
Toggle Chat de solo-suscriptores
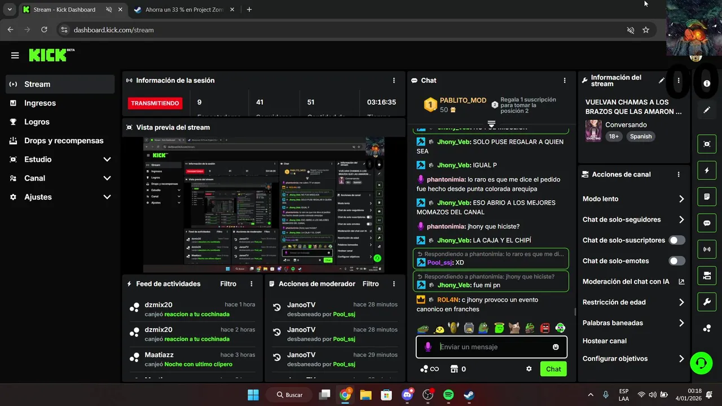(677, 240)
